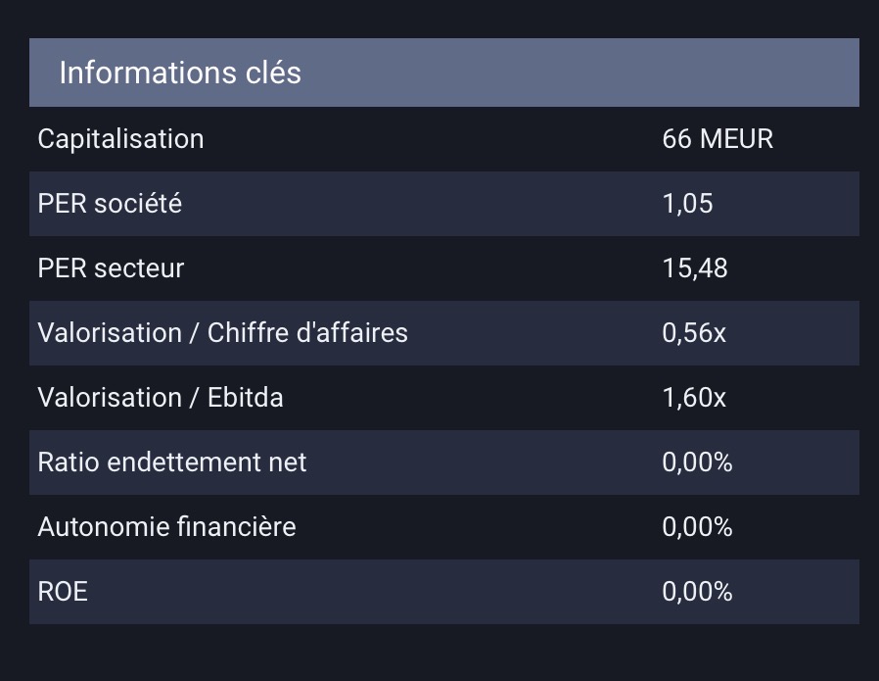Viewport: 879px width, 681px height.
Task: Click the PER société value 1,05
Action: 687,204
